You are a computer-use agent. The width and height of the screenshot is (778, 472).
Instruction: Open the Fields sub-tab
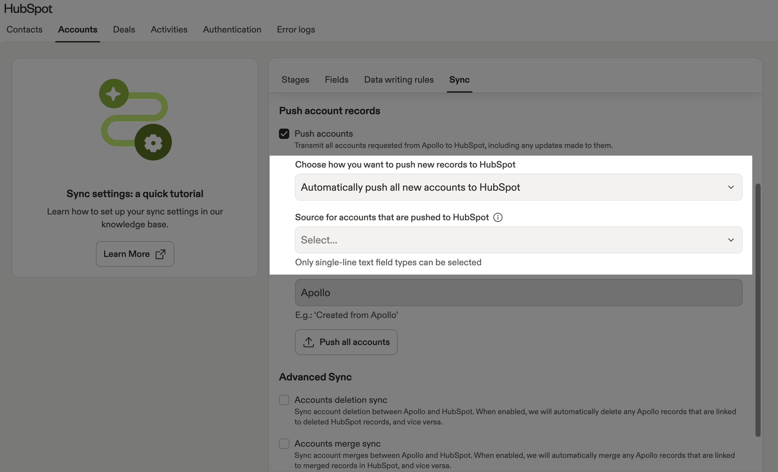tap(337, 79)
